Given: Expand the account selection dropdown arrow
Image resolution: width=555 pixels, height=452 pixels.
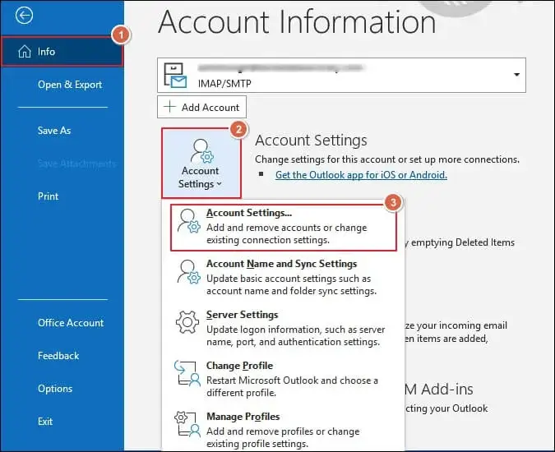Looking at the screenshot, I should [x=516, y=75].
